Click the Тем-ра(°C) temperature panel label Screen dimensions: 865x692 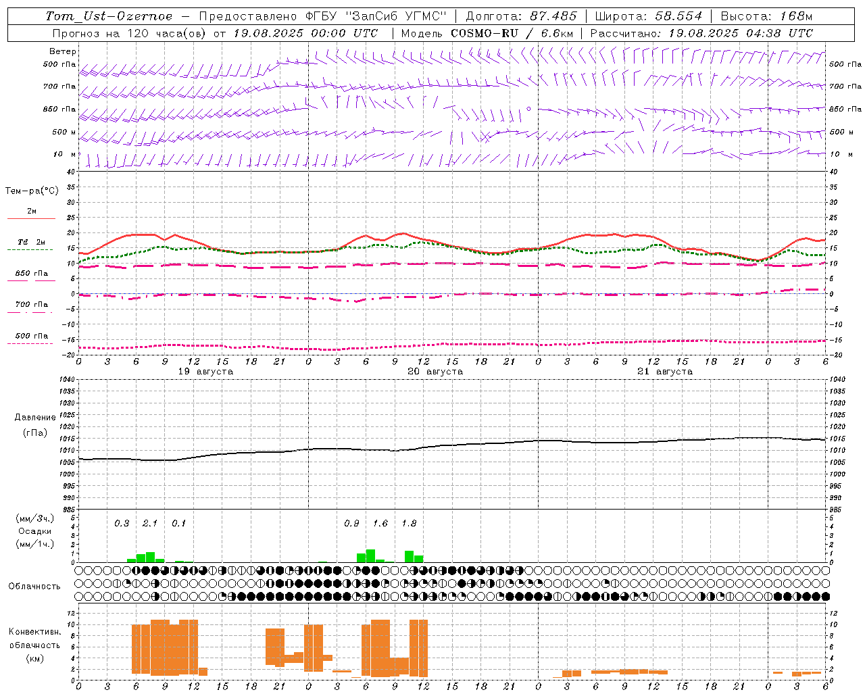tap(32, 191)
